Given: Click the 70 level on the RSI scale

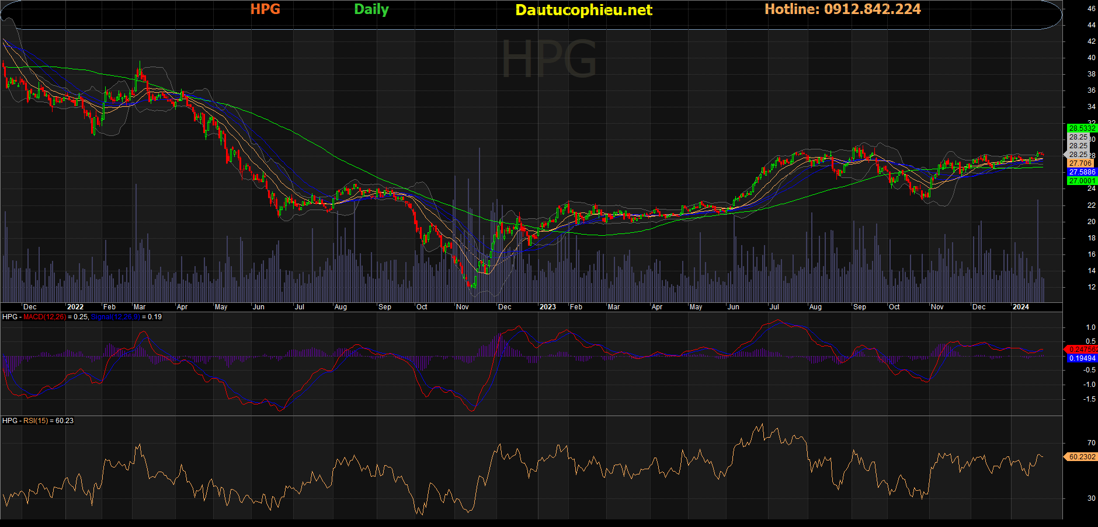Looking at the screenshot, I should click(1091, 443).
